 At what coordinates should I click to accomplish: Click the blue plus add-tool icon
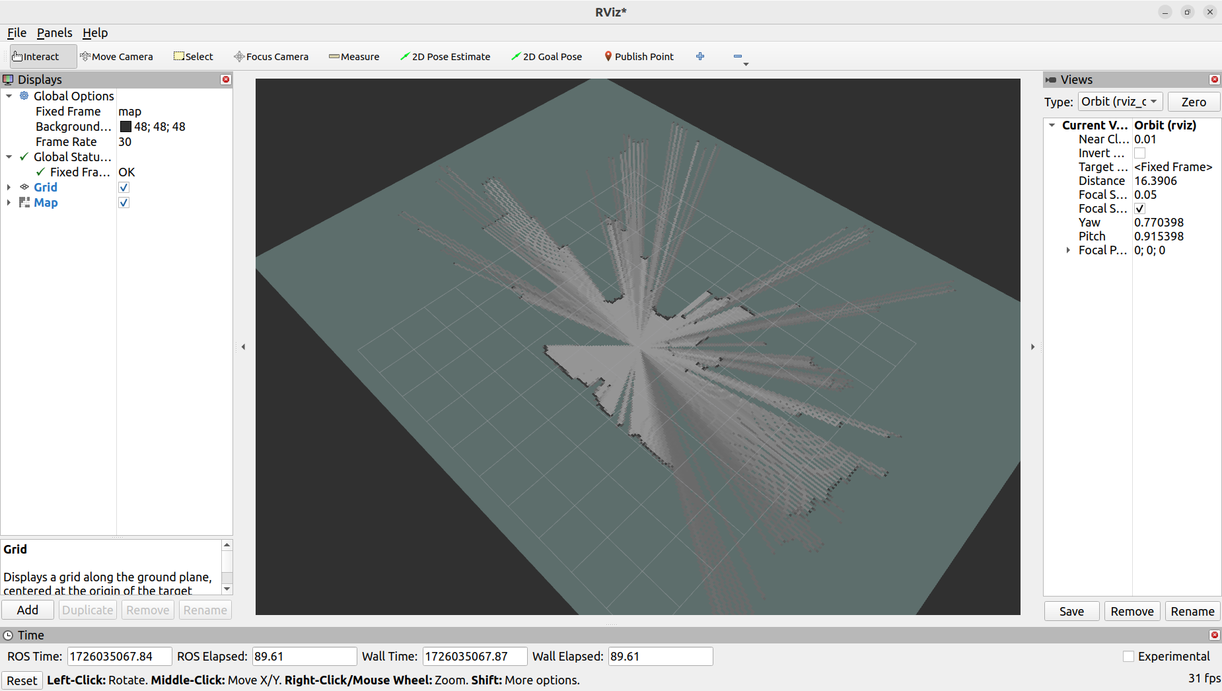(x=700, y=57)
